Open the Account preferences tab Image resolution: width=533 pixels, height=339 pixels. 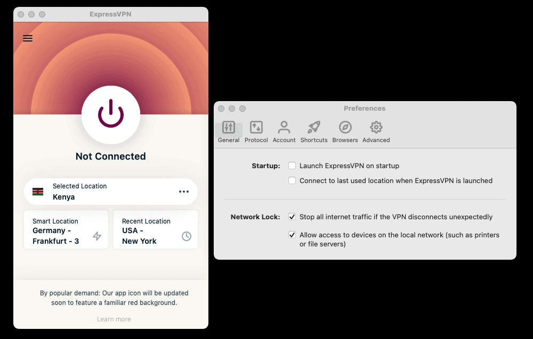coord(284,132)
